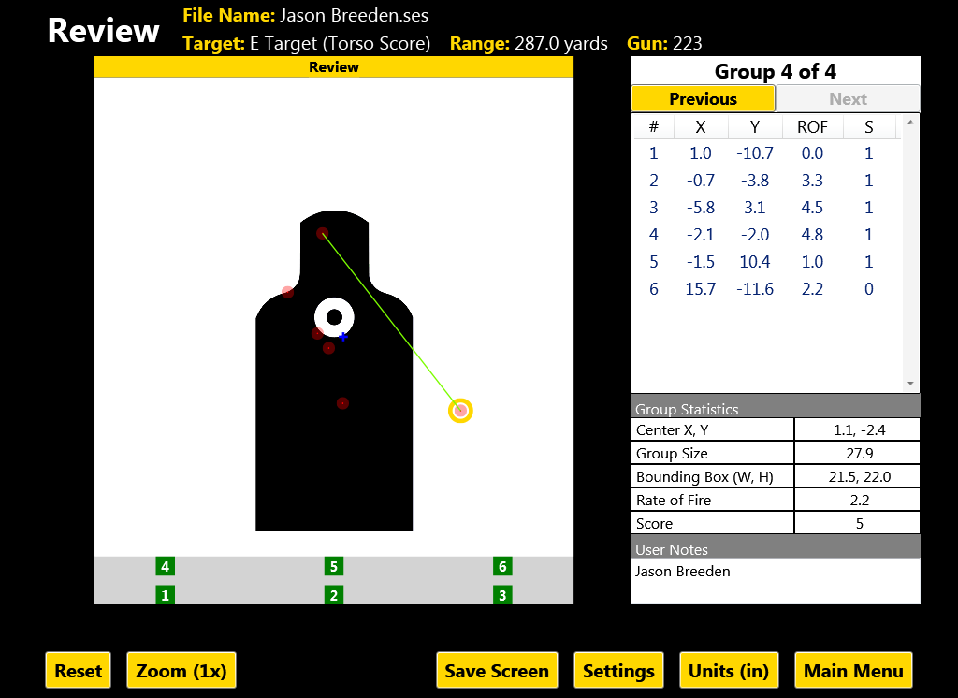
Task: Click green group marker 6
Action: [502, 566]
